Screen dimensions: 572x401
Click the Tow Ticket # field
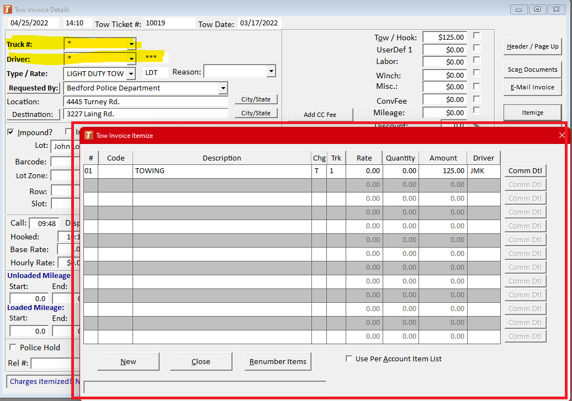[170, 23]
